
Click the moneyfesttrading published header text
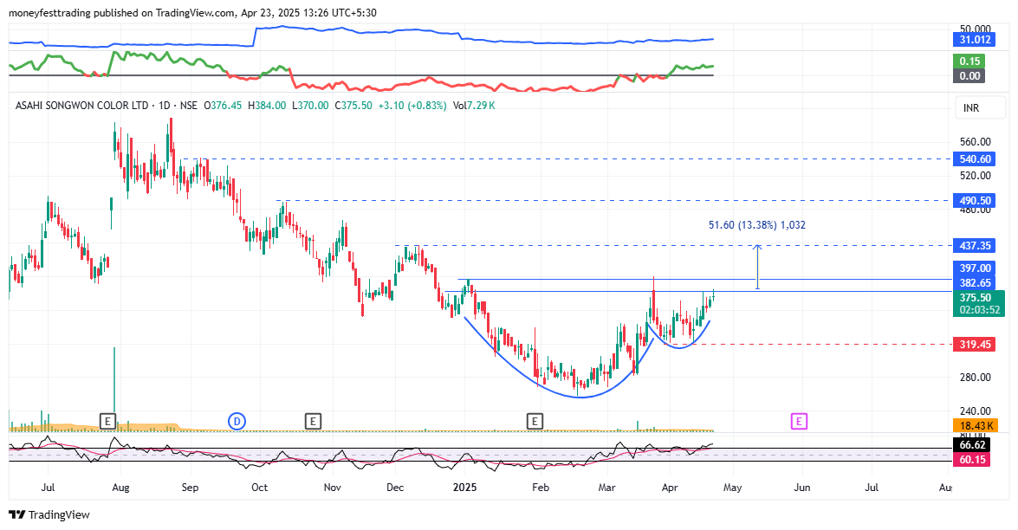click(x=192, y=12)
